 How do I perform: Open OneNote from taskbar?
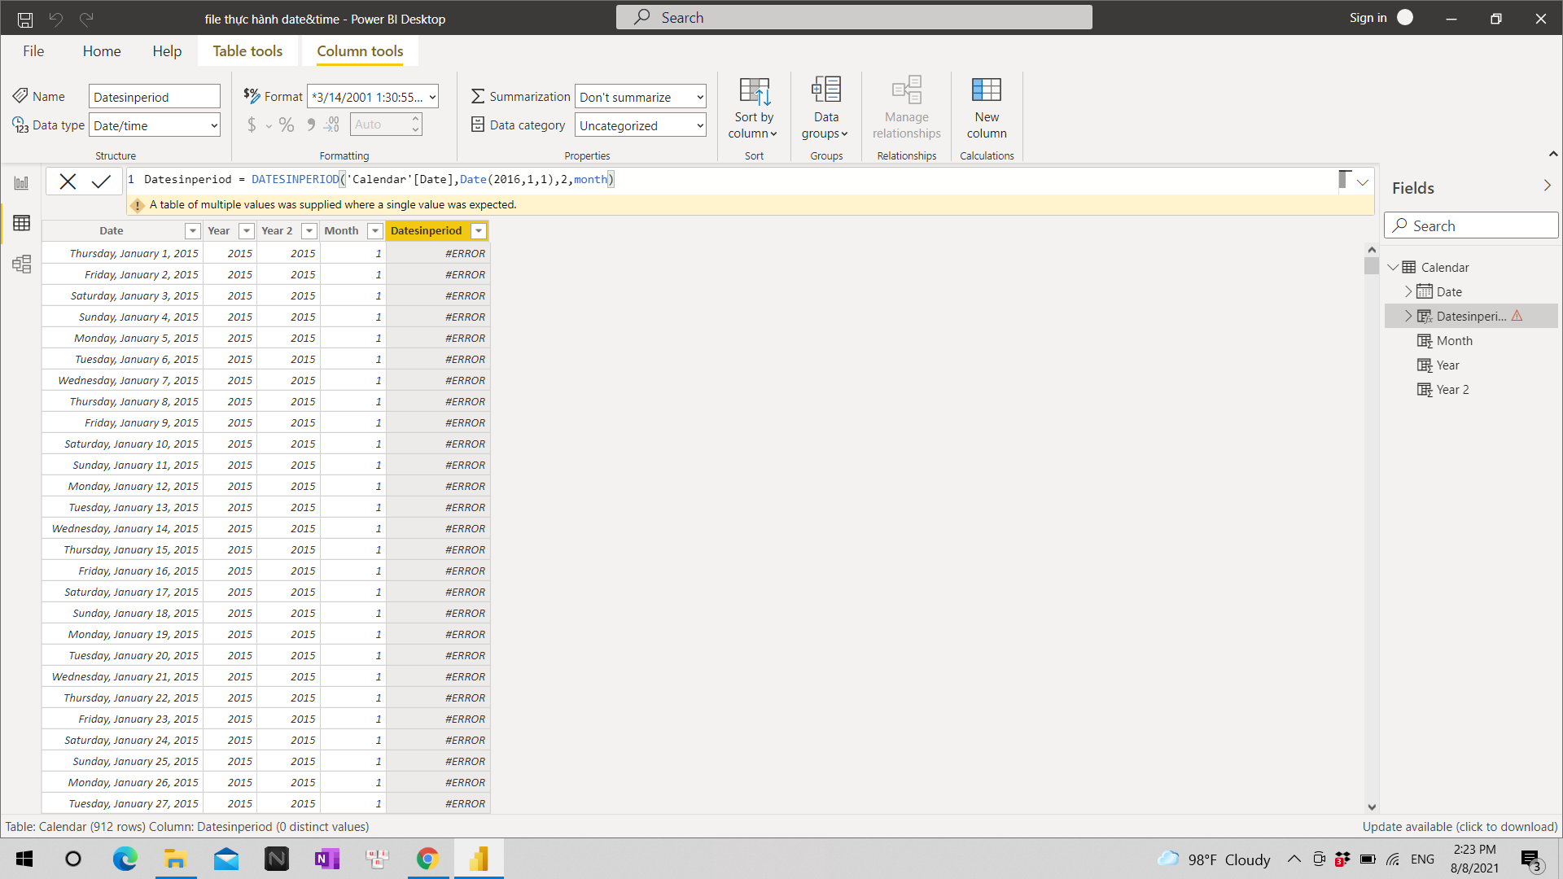[x=326, y=859]
